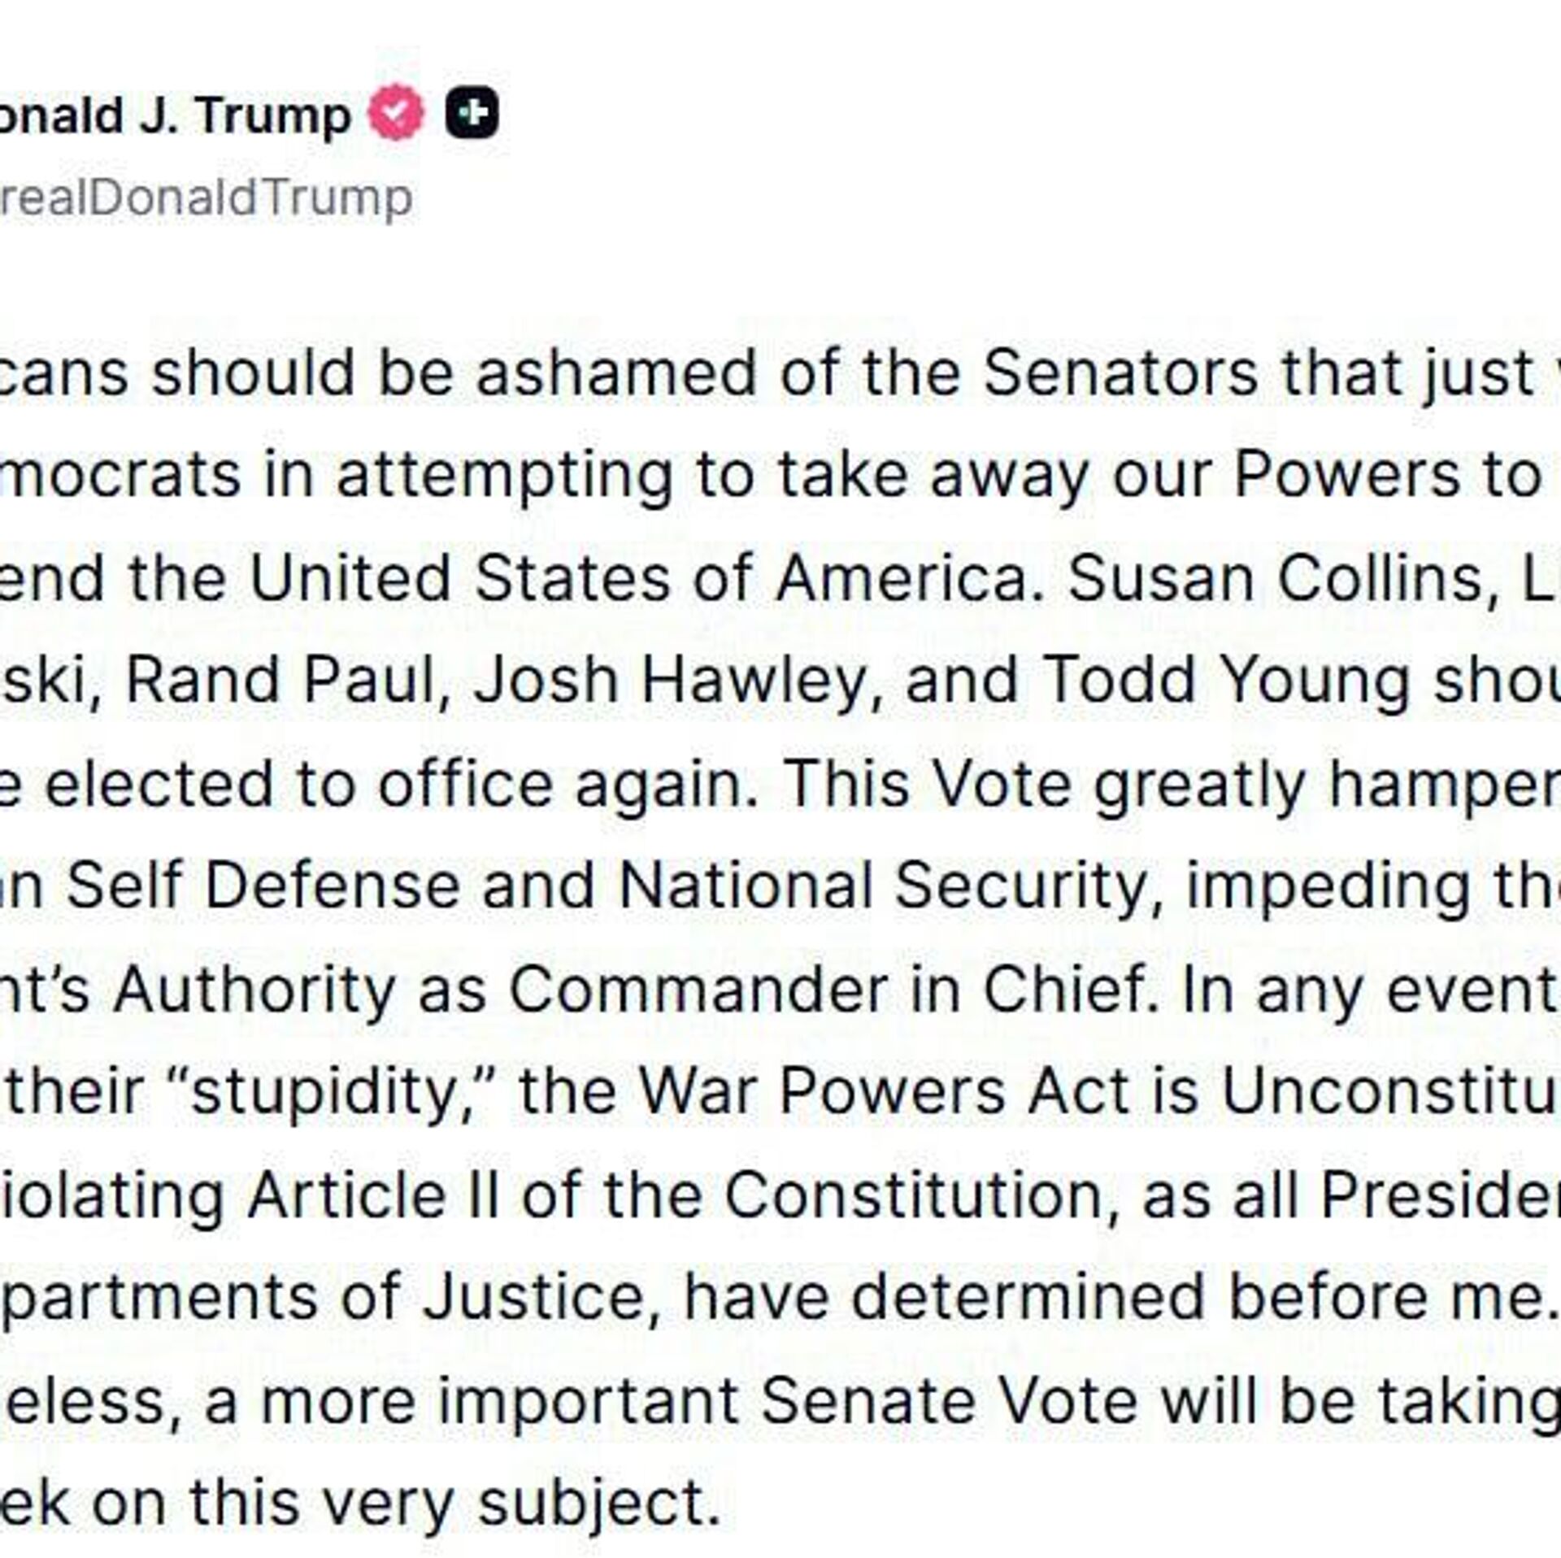
Task: Click the name Josh Hawley in the post
Action: 669,681
